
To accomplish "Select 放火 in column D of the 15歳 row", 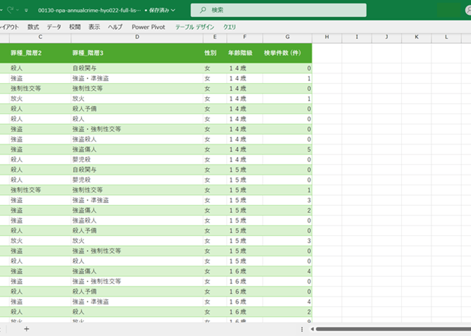I will coord(137,241).
